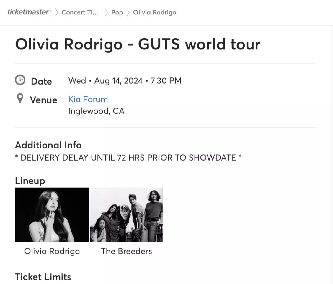Screen dimensions: 333x284
Task: Click the Ticket Limits section heading
Action: point(43,277)
